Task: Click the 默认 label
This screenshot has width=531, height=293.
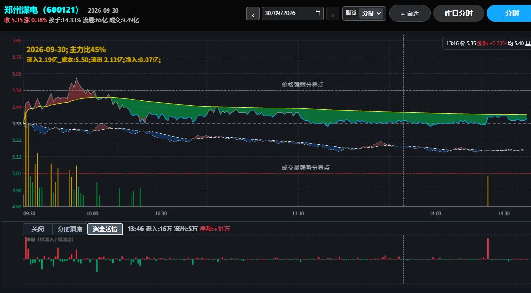Action: coord(352,13)
